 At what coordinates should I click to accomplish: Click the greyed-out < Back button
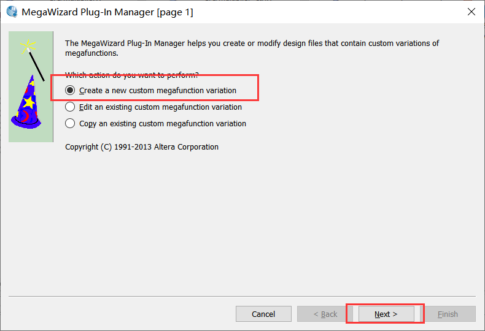[x=325, y=314]
